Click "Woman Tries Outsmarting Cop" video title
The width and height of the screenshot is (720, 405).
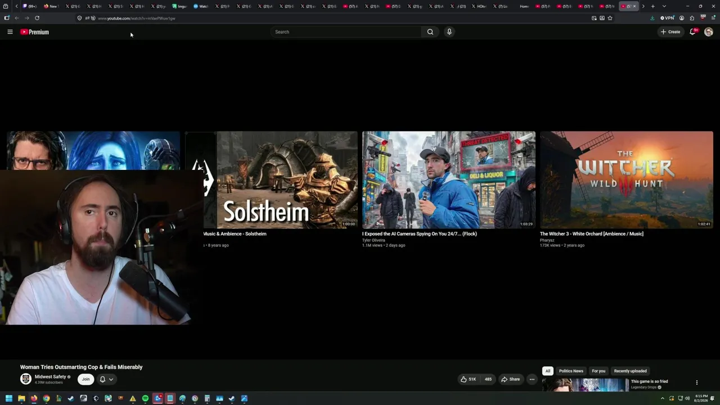click(82, 367)
